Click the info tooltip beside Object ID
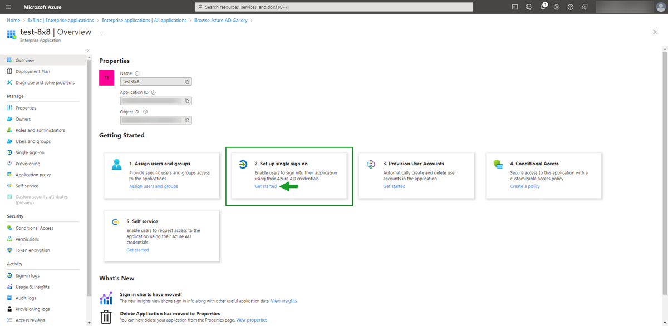Screen dimensions: 668x326 point(145,112)
